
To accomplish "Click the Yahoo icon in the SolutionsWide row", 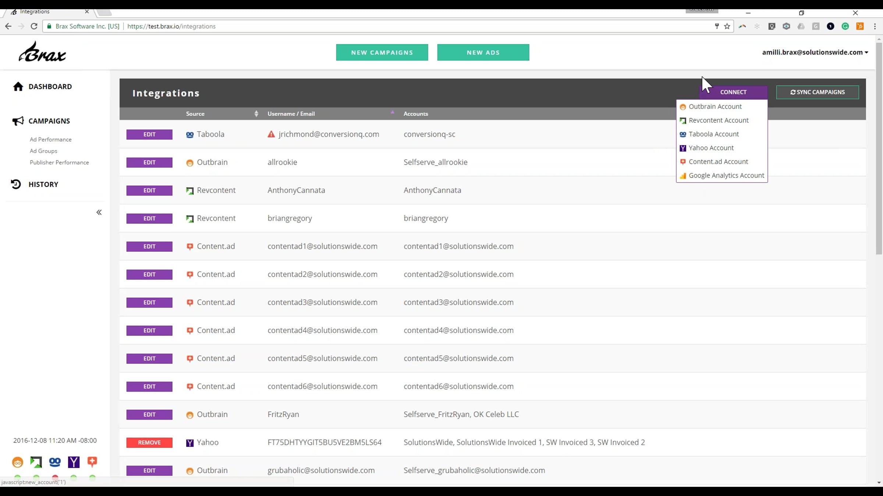I will point(190,443).
